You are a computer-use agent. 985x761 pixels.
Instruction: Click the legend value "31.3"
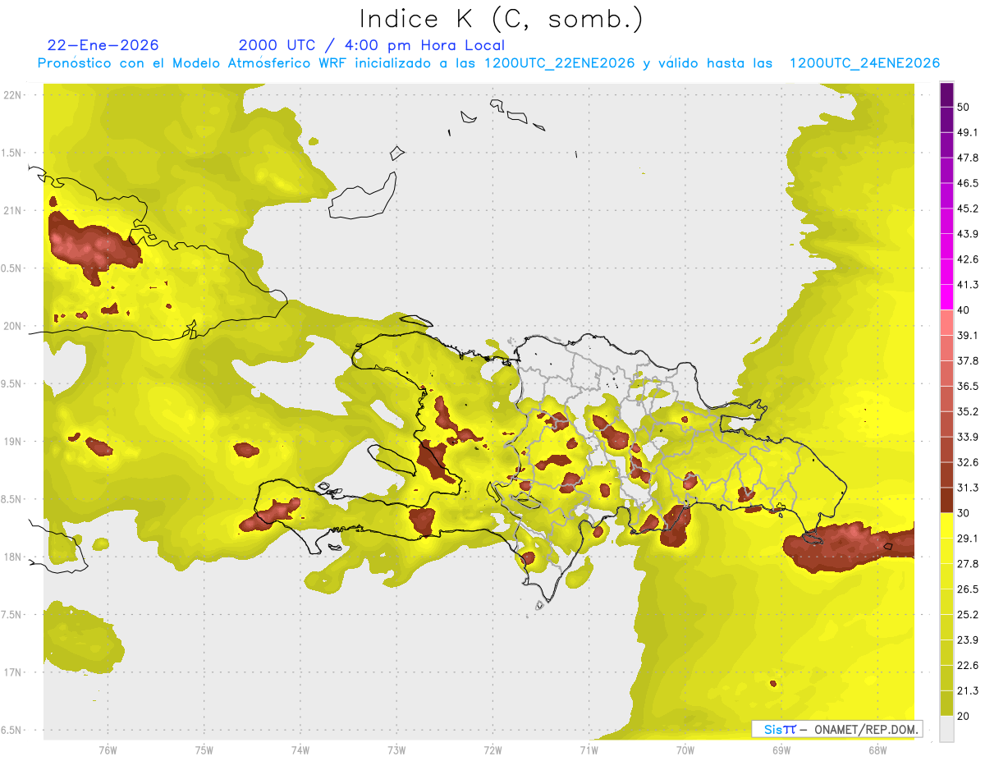pos(967,488)
